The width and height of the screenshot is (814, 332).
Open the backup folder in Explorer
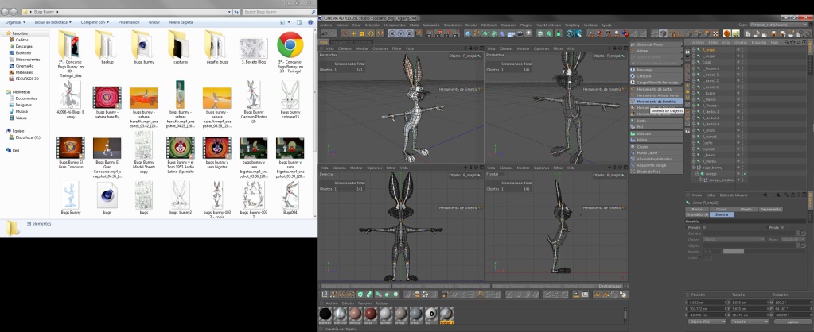(107, 47)
